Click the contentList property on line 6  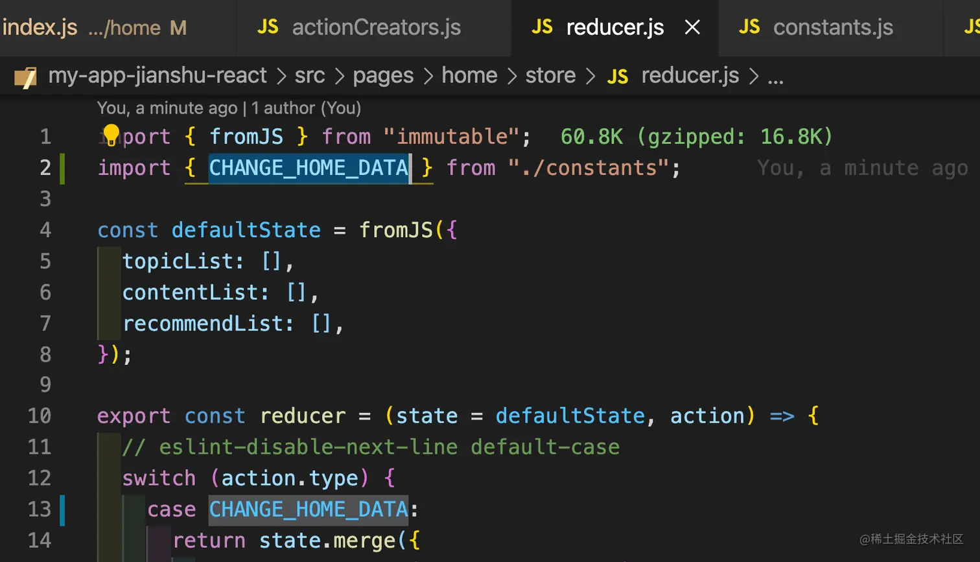tap(191, 292)
